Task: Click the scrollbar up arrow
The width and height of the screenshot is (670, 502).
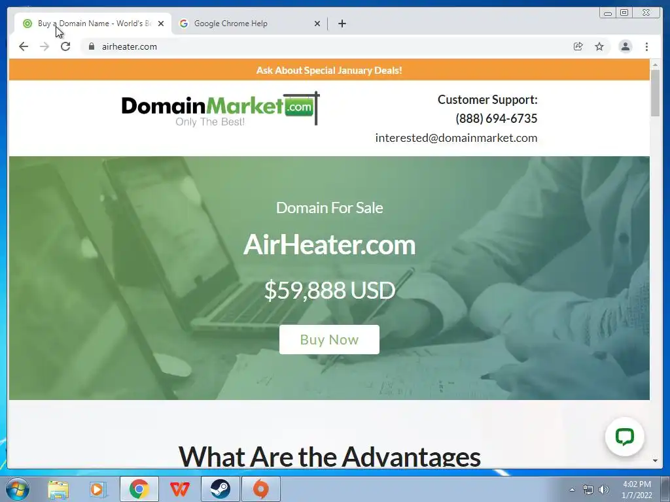Action: click(x=655, y=65)
